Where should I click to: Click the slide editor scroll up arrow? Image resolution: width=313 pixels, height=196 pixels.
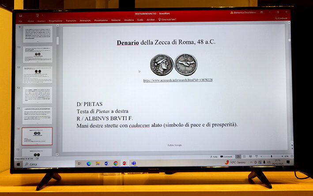point(289,23)
